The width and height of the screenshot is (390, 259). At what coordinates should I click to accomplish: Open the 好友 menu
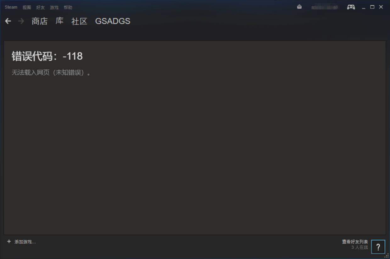41,8
